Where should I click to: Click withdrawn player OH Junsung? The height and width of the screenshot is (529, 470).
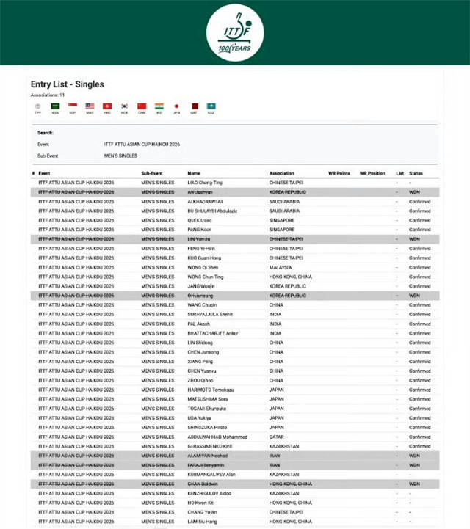click(200, 296)
